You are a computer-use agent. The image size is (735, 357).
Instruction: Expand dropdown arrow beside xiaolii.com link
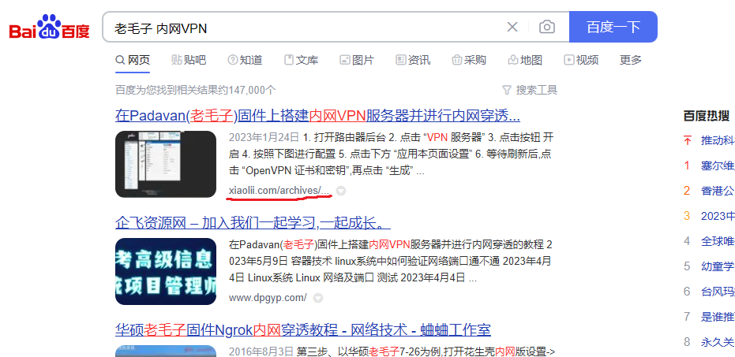(x=341, y=191)
